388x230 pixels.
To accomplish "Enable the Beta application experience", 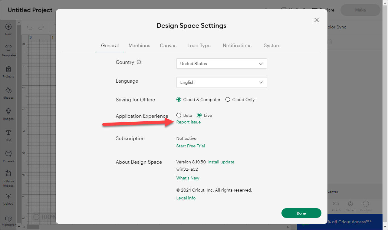I will coord(179,115).
